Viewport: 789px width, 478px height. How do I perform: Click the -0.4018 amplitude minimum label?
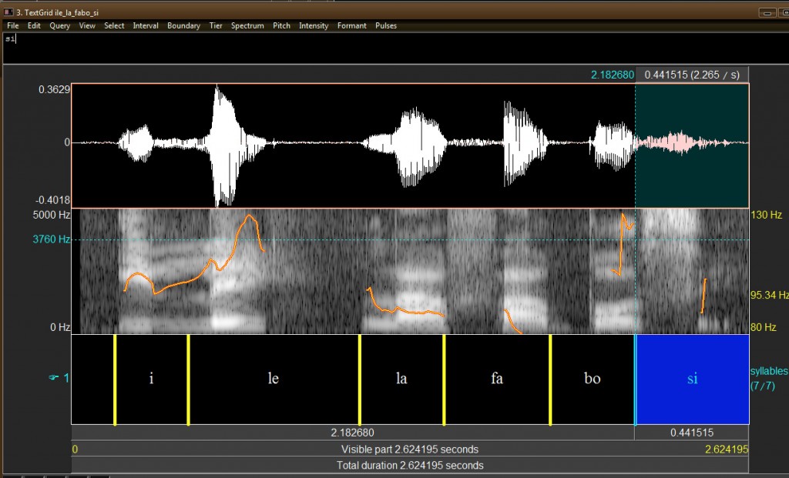pyautogui.click(x=53, y=200)
